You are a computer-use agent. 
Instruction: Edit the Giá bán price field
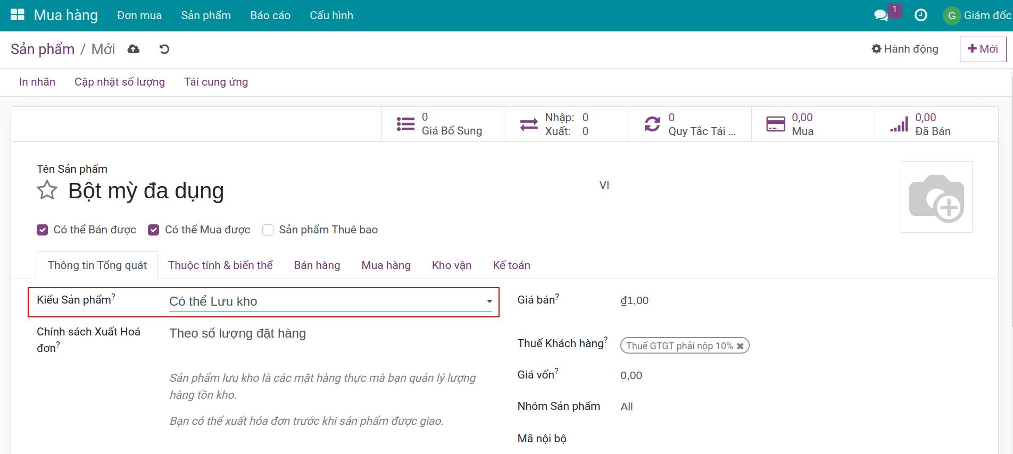[797, 300]
